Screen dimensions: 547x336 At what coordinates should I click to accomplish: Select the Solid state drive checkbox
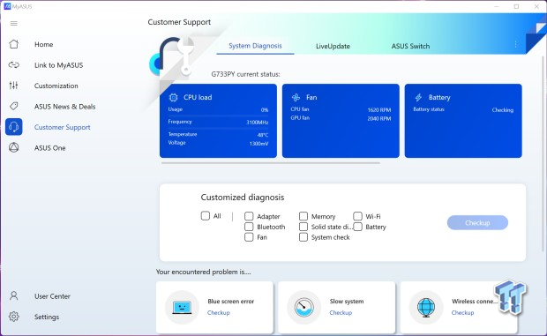[303, 227]
